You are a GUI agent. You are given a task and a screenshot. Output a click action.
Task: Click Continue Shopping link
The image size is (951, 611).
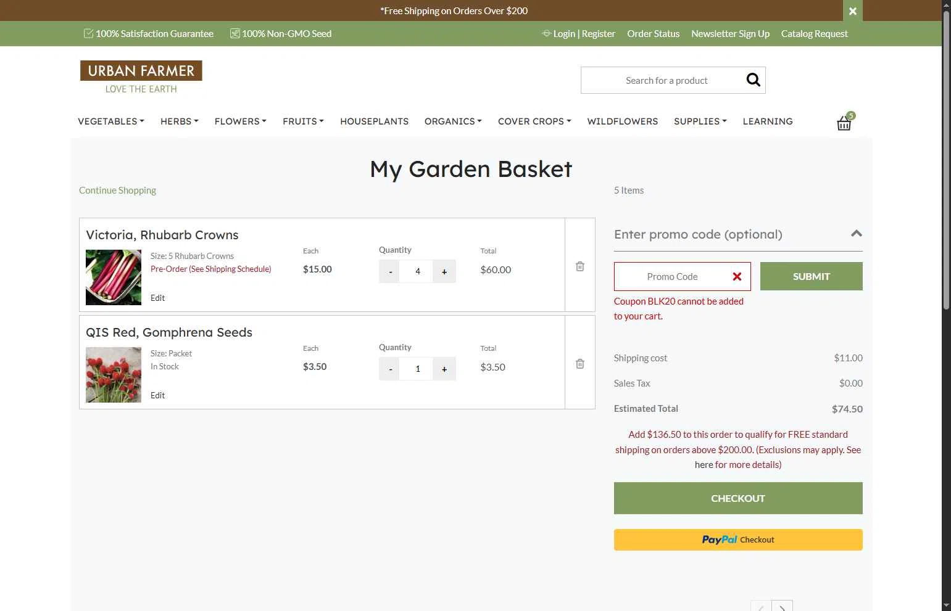pos(117,190)
